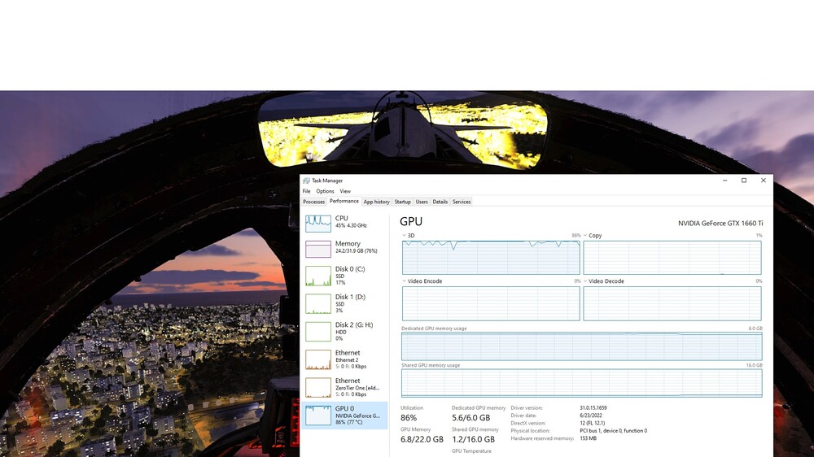Click the Video Decode graph
This screenshot has width=814, height=457.
tap(672, 303)
